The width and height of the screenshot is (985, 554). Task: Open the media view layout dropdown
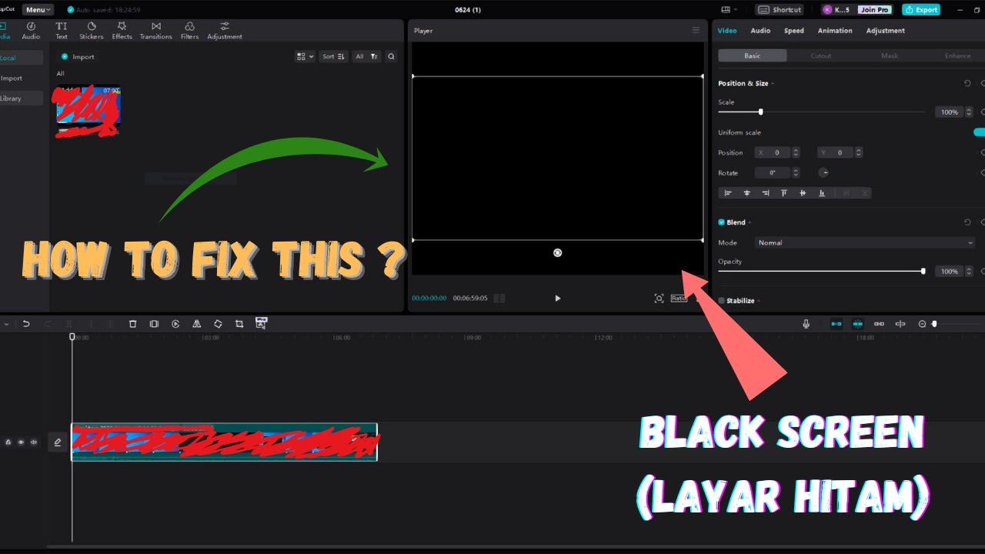pyautogui.click(x=306, y=56)
